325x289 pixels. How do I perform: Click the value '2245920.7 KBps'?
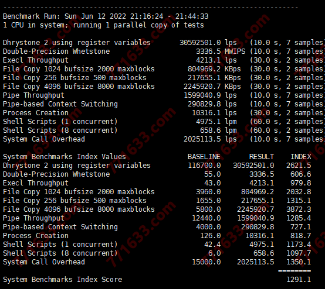click(212, 87)
